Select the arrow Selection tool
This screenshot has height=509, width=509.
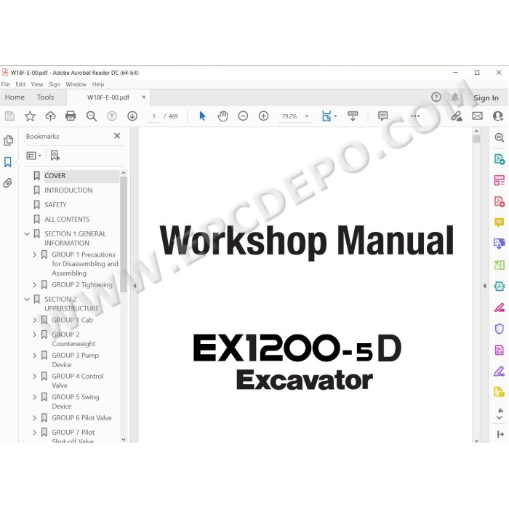pyautogui.click(x=202, y=116)
